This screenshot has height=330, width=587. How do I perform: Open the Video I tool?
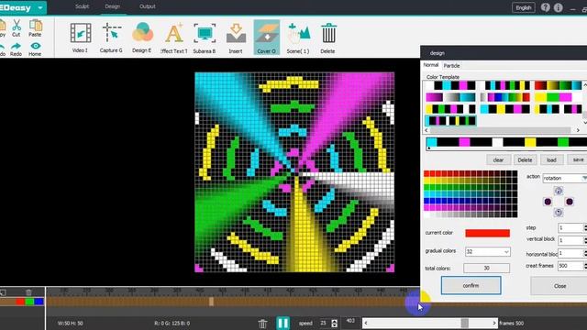(x=81, y=38)
